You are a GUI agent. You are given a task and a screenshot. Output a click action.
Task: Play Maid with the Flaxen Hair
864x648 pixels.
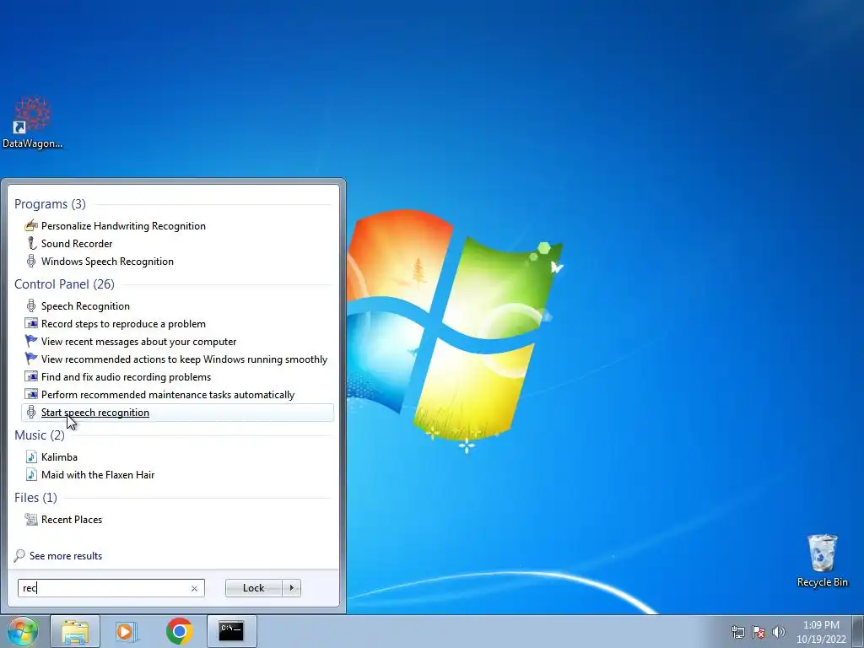[x=98, y=474]
